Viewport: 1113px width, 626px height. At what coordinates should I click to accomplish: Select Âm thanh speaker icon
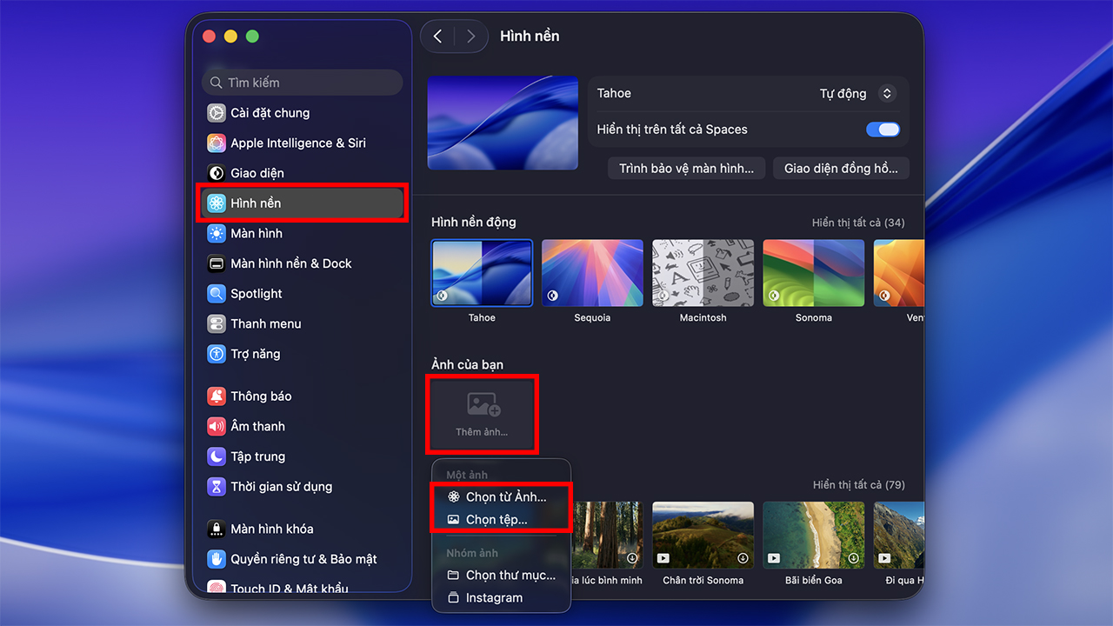[217, 426]
